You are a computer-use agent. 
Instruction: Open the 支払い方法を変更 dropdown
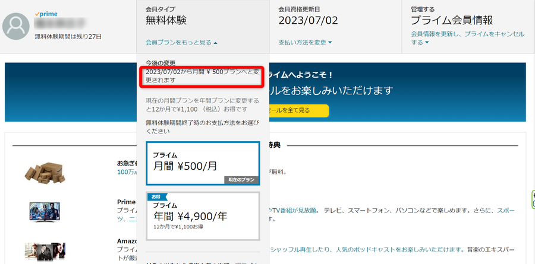click(305, 43)
